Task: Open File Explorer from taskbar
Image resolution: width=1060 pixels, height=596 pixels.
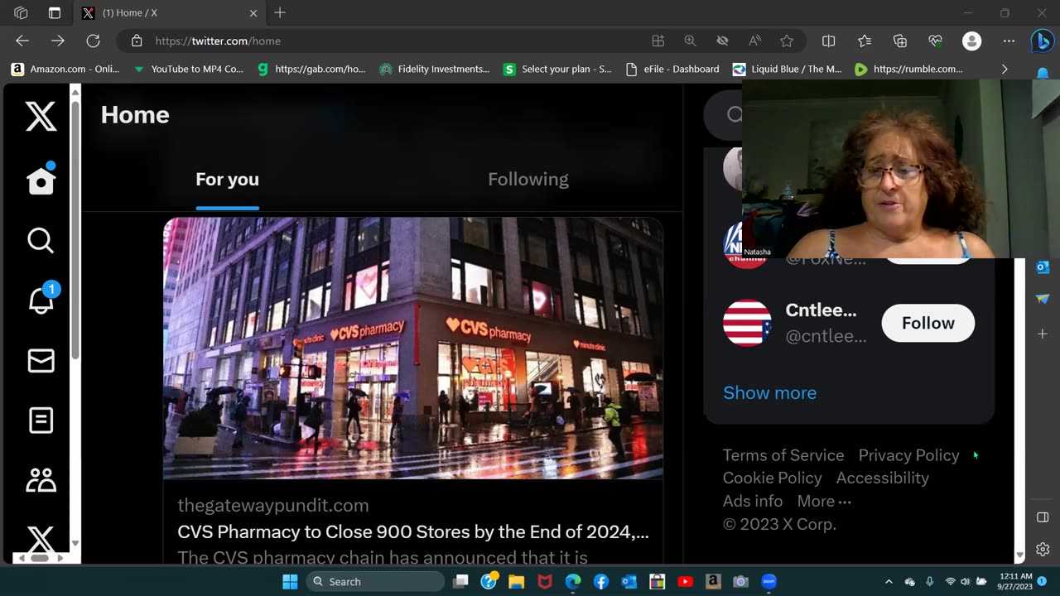Action: [x=517, y=581]
